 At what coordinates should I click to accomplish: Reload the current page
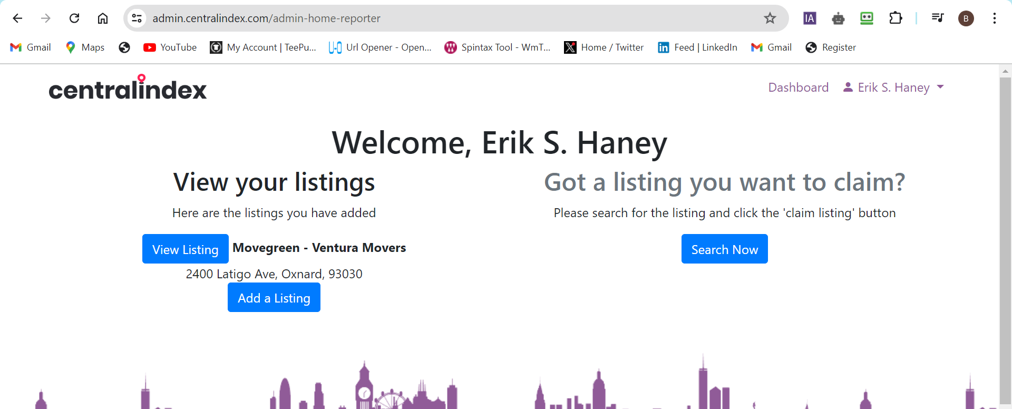pos(74,18)
